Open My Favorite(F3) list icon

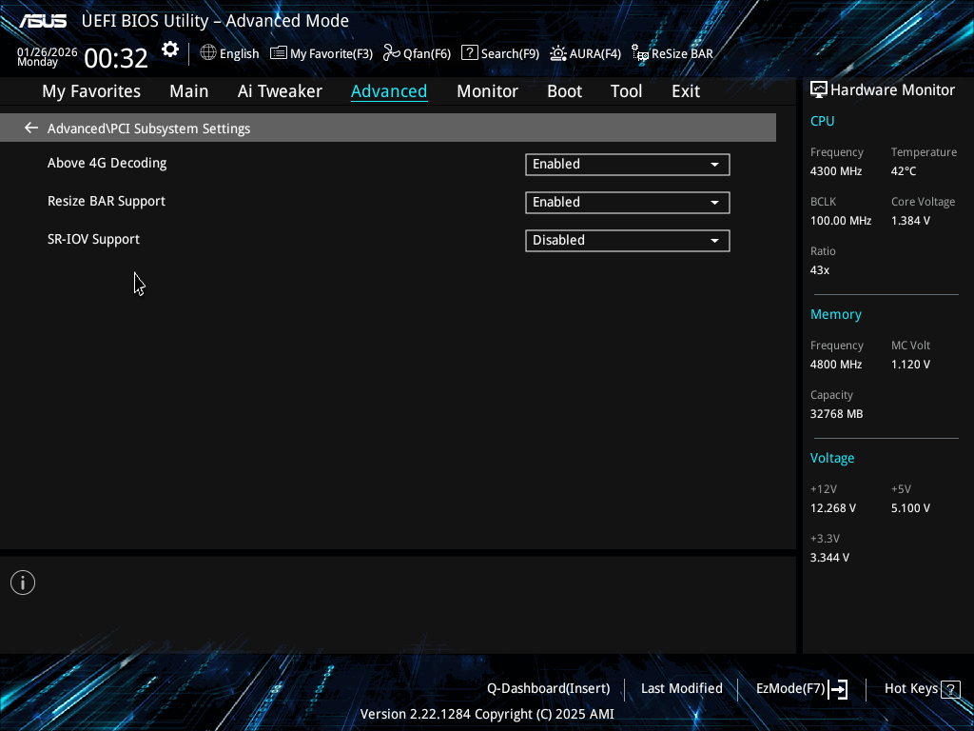coord(279,53)
